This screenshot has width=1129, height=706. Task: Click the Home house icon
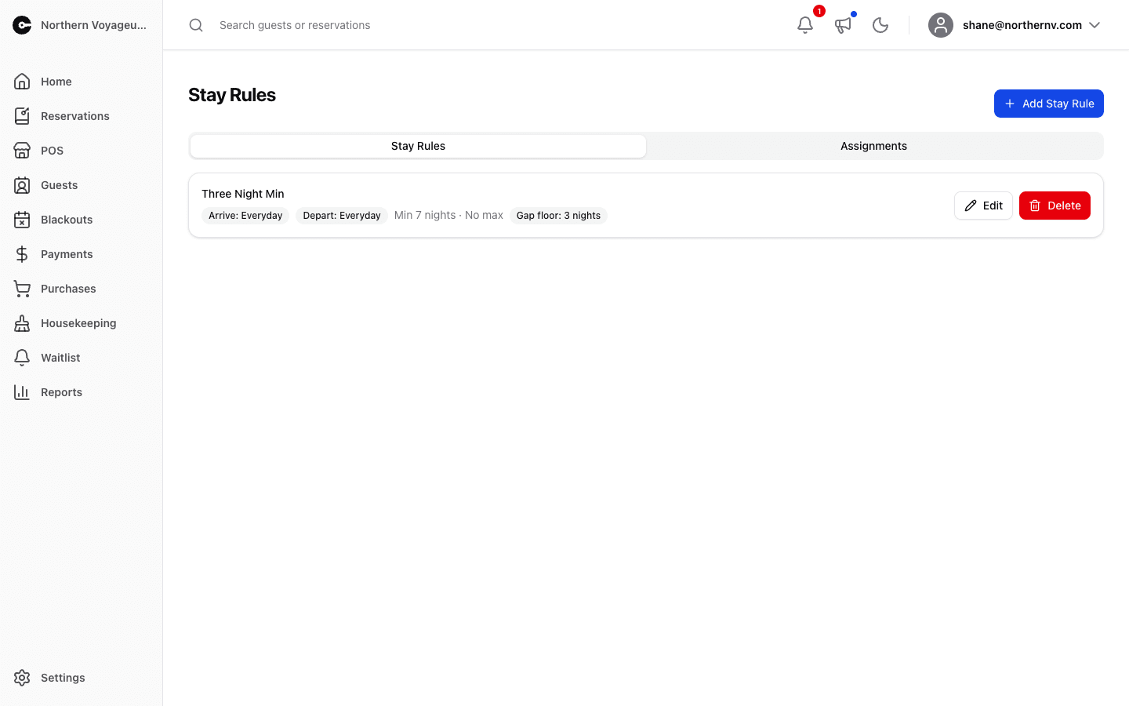(x=22, y=82)
